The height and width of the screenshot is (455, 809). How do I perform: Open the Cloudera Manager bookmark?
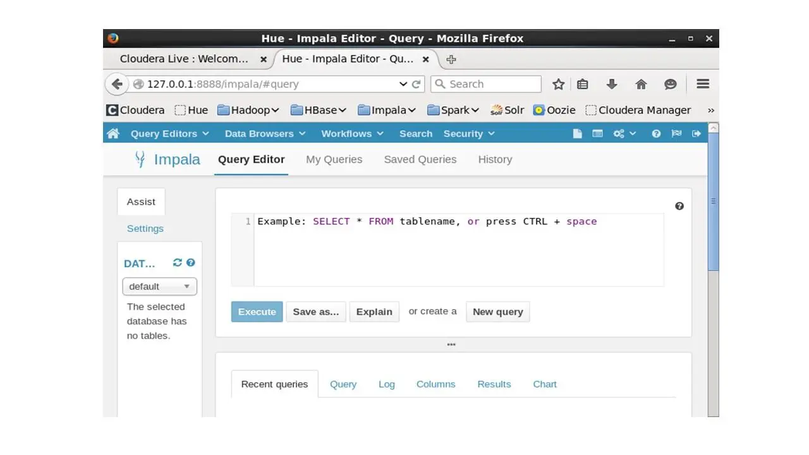pos(638,110)
